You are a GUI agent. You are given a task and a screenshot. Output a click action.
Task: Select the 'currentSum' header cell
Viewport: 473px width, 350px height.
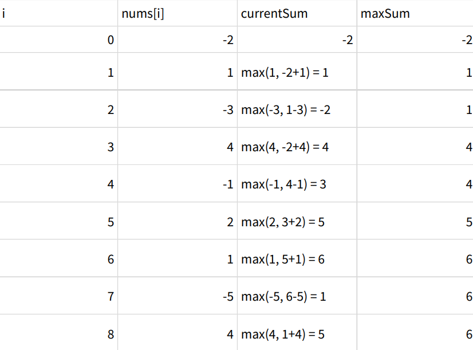(297, 13)
